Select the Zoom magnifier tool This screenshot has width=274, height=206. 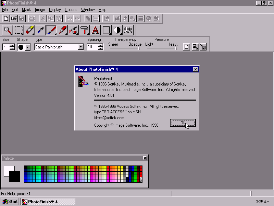point(7,30)
